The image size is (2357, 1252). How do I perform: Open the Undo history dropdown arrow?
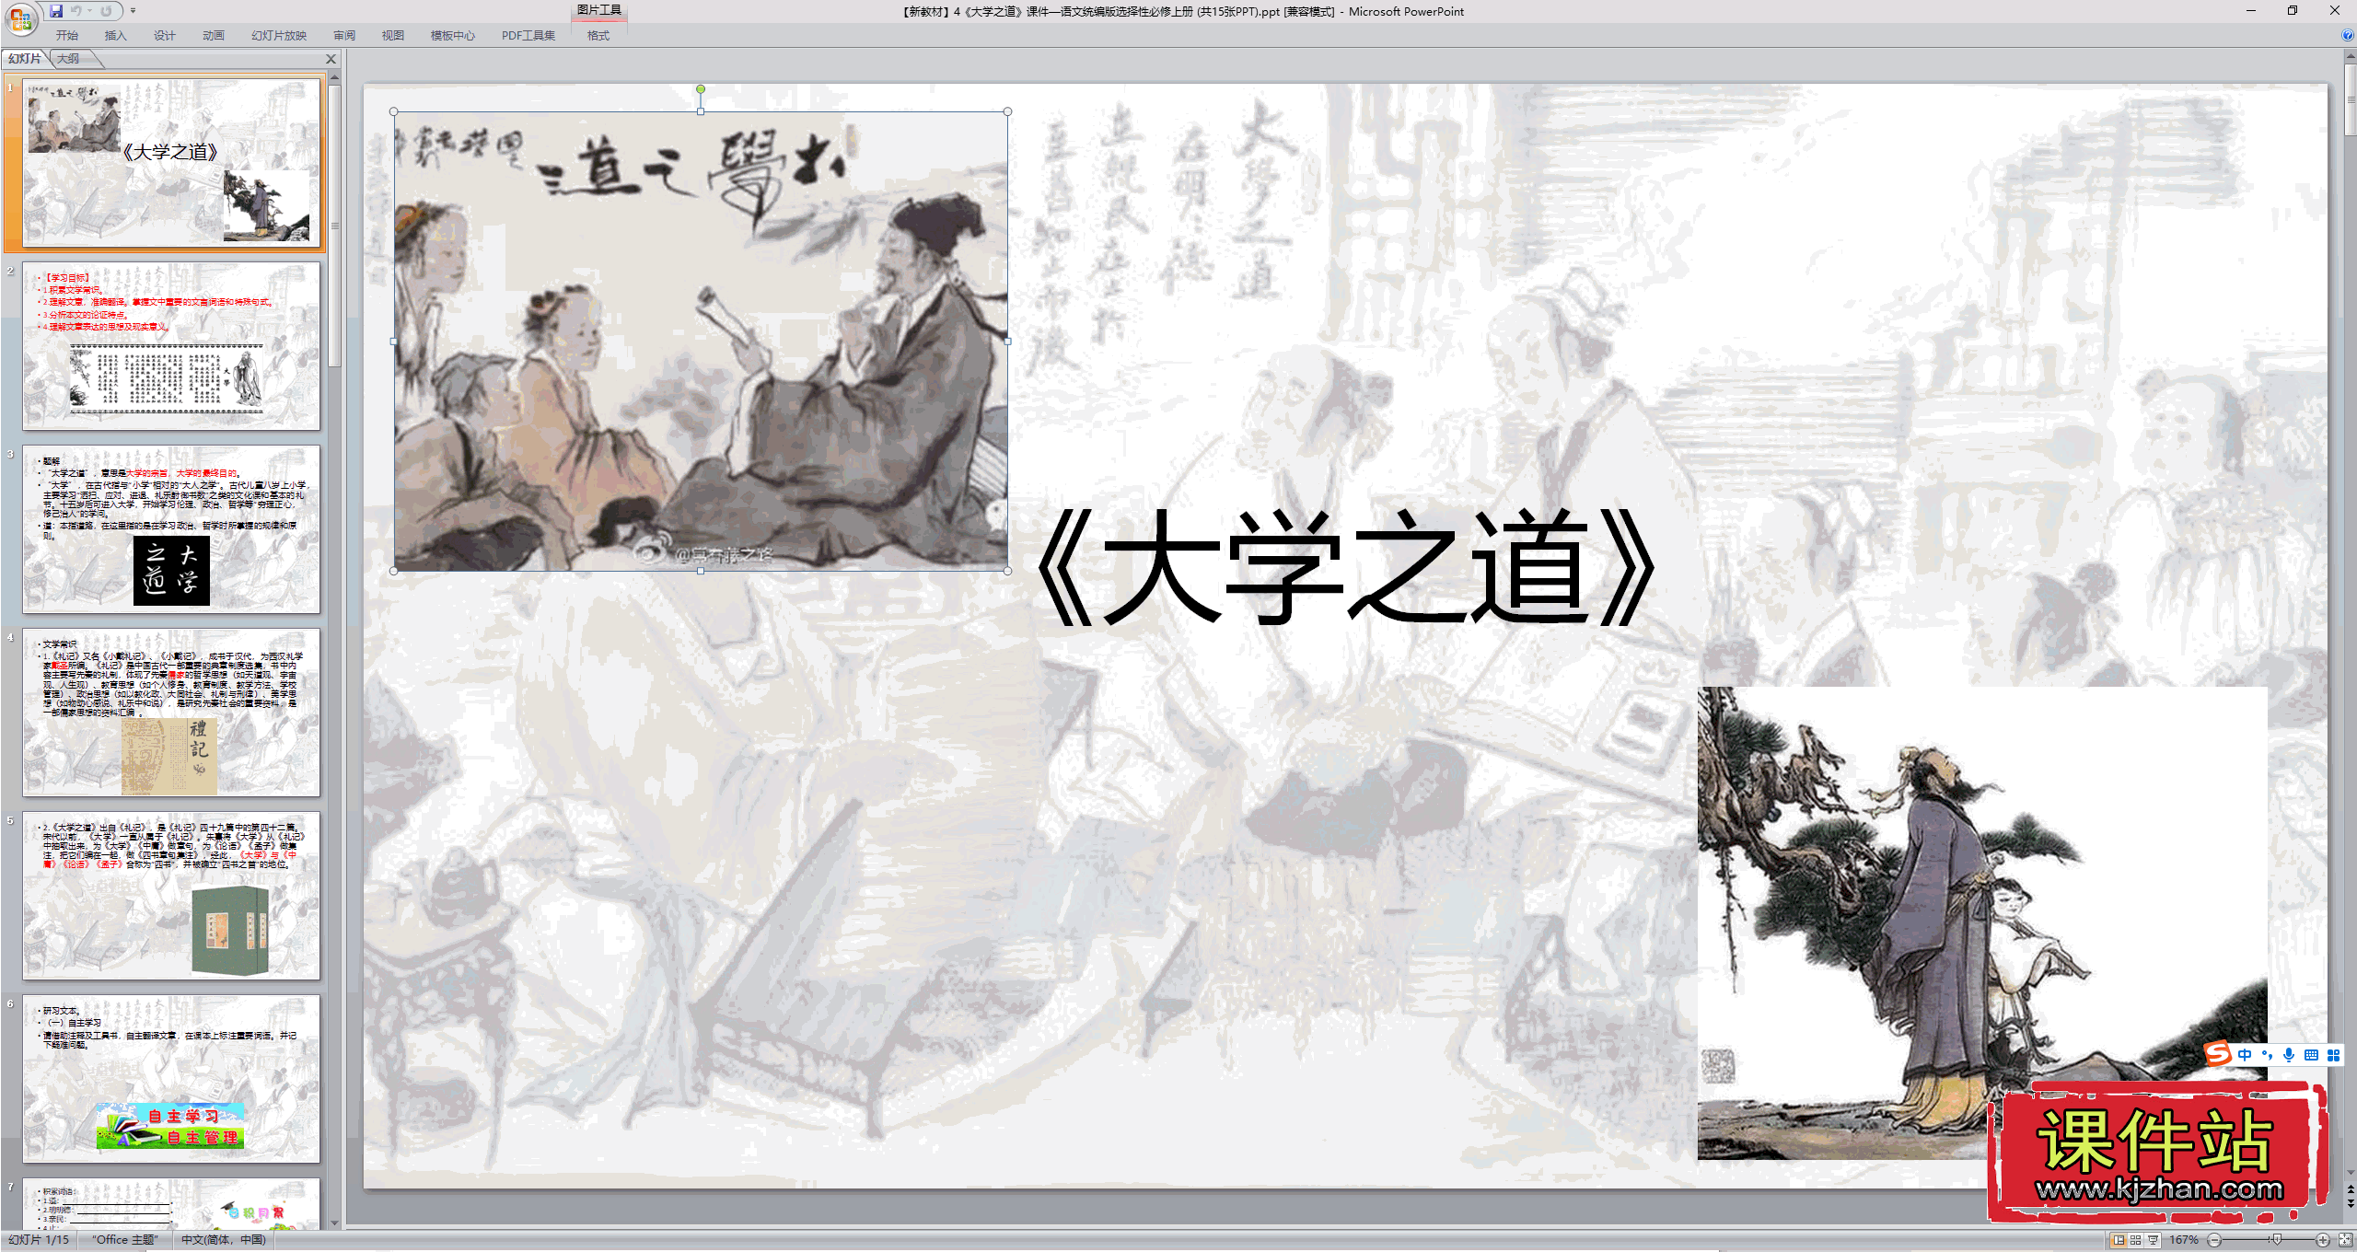(89, 11)
